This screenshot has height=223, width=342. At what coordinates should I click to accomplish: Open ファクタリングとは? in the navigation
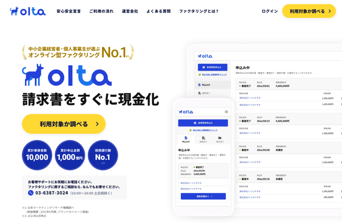[x=199, y=11]
